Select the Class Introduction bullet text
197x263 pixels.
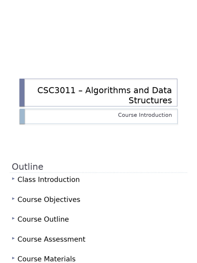48,180
